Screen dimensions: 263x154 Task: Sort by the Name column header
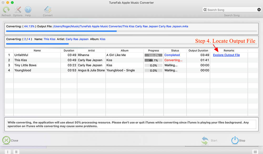pyautogui.click(x=37, y=50)
